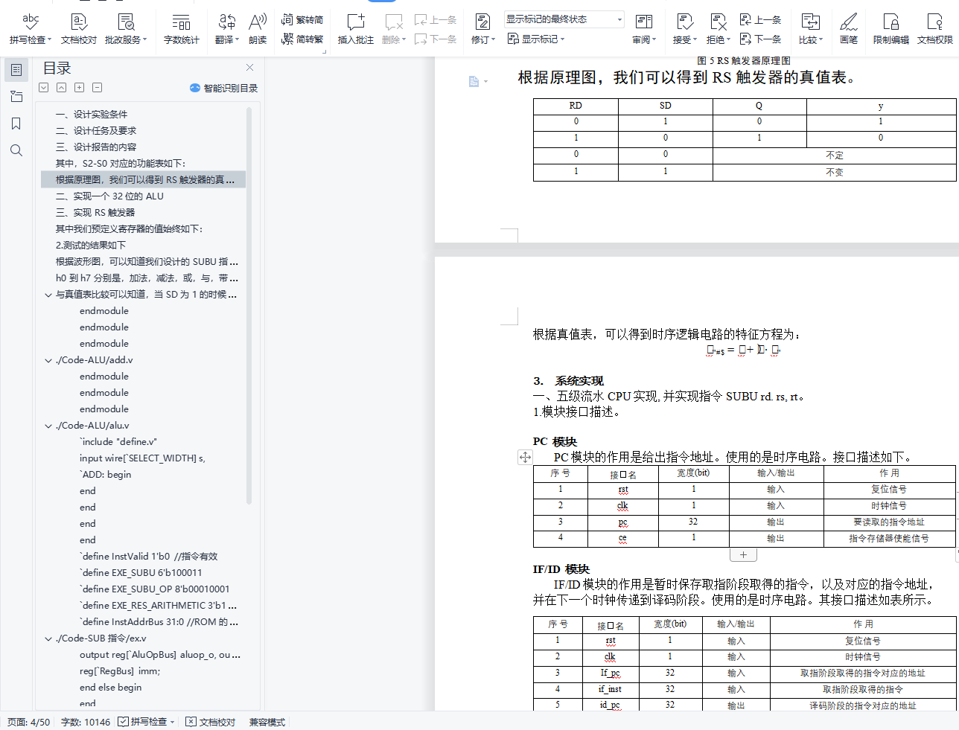Collapse the 与真值表比较可以知道 outline node
This screenshot has width=959, height=730.
click(x=48, y=295)
